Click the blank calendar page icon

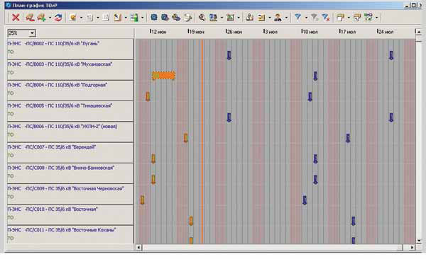[x=89, y=18]
